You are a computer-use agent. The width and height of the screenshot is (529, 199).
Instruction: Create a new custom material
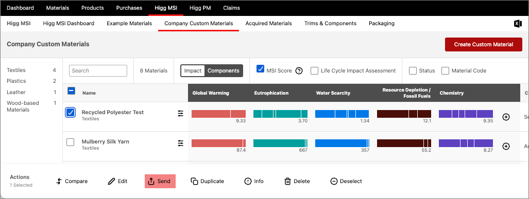pyautogui.click(x=484, y=44)
